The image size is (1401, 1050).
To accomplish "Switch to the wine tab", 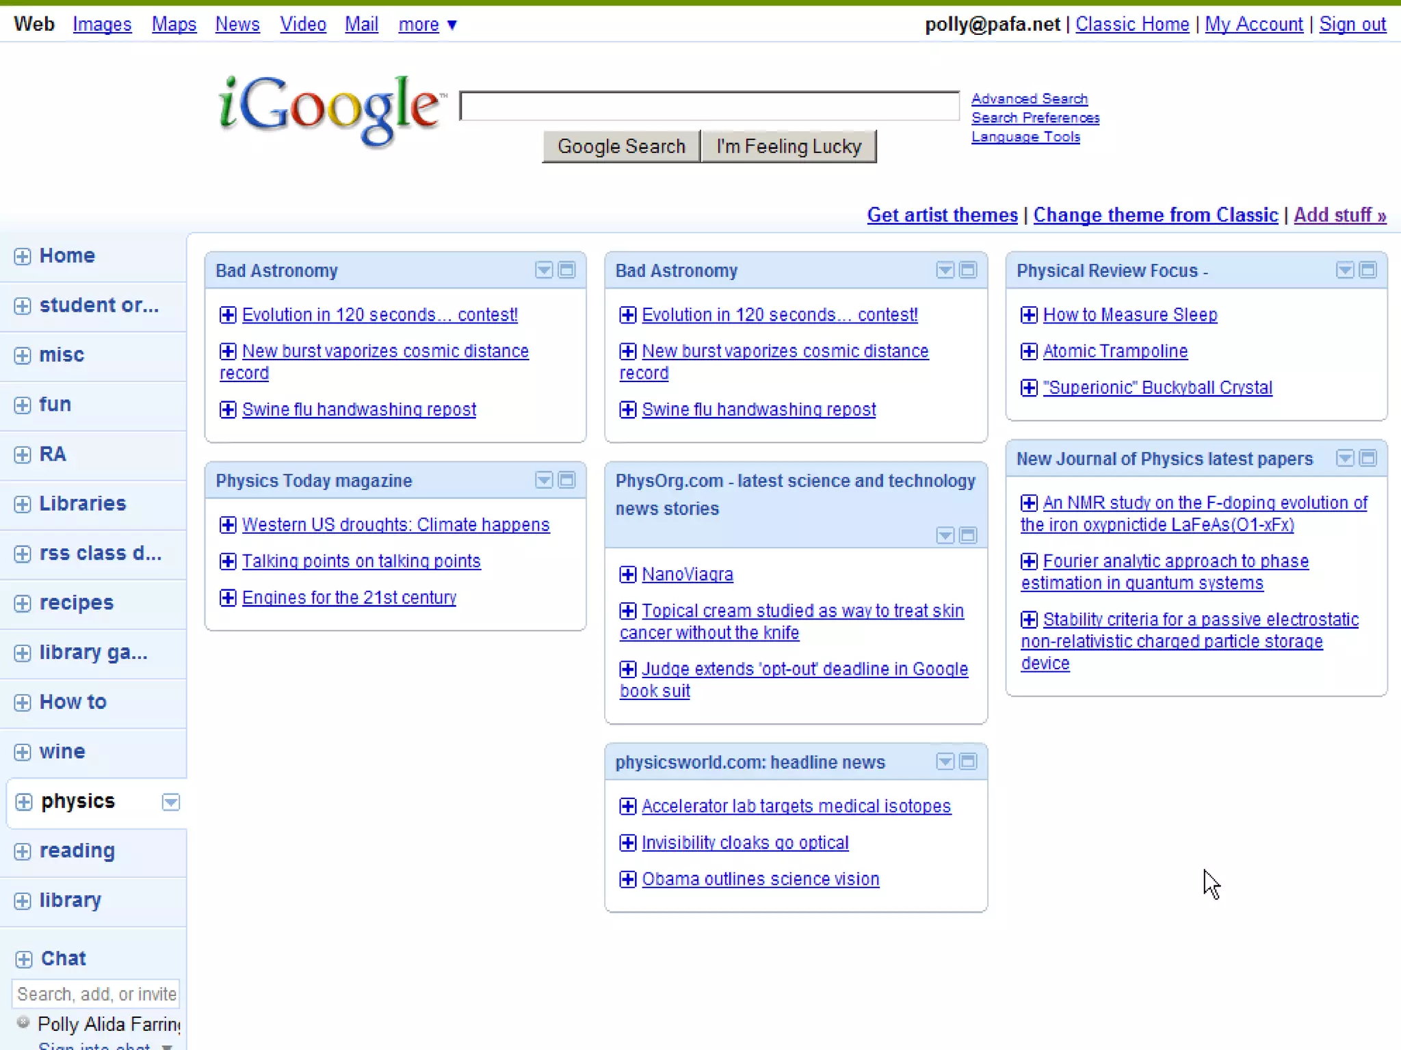I will click(x=62, y=752).
